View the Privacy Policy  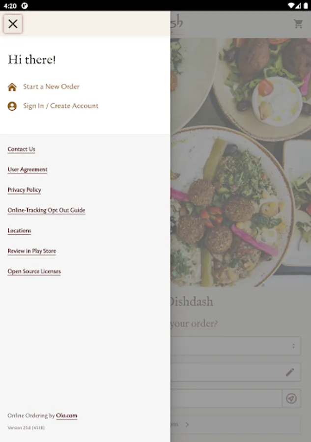pyautogui.click(x=24, y=190)
